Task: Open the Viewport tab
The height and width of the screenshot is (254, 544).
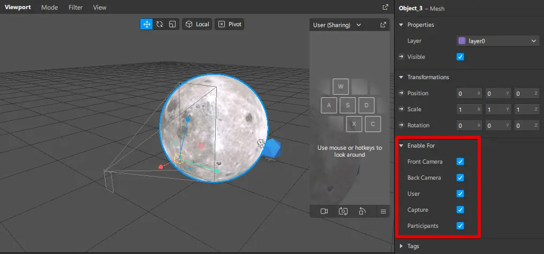Action: click(18, 7)
